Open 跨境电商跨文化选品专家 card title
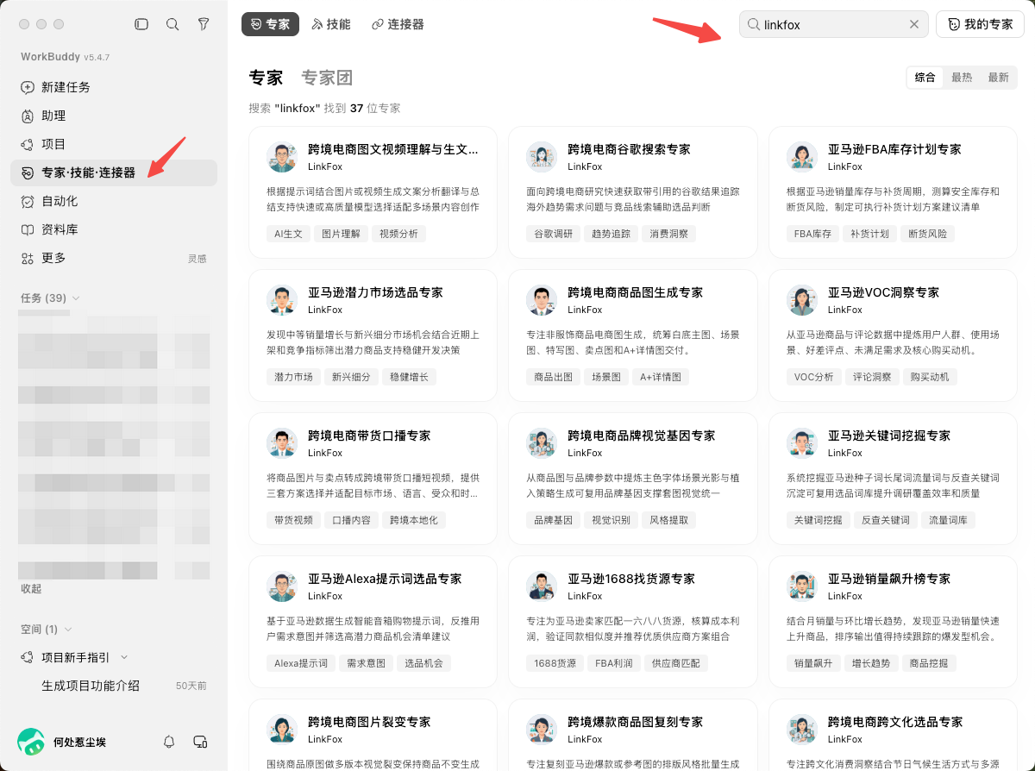 (895, 722)
